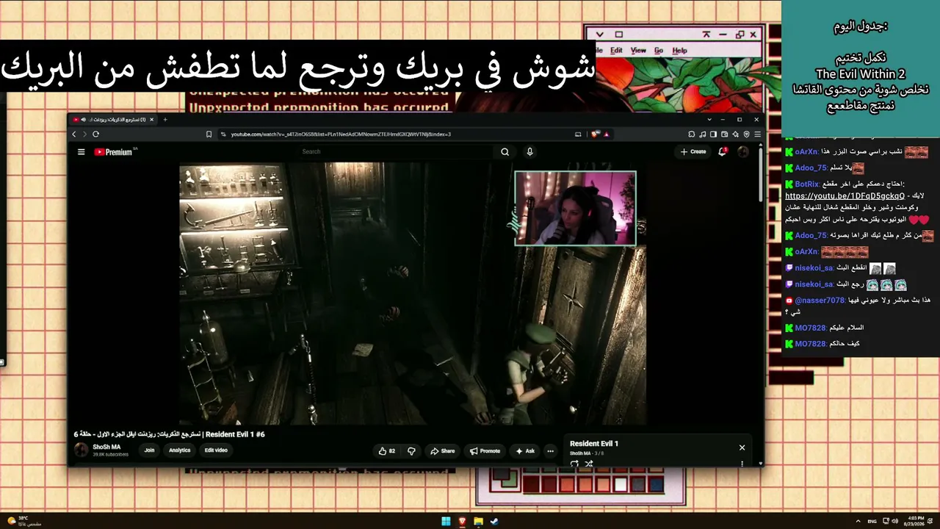This screenshot has width=940, height=529.
Task: Like the Resident Evil video
Action: pyautogui.click(x=387, y=451)
